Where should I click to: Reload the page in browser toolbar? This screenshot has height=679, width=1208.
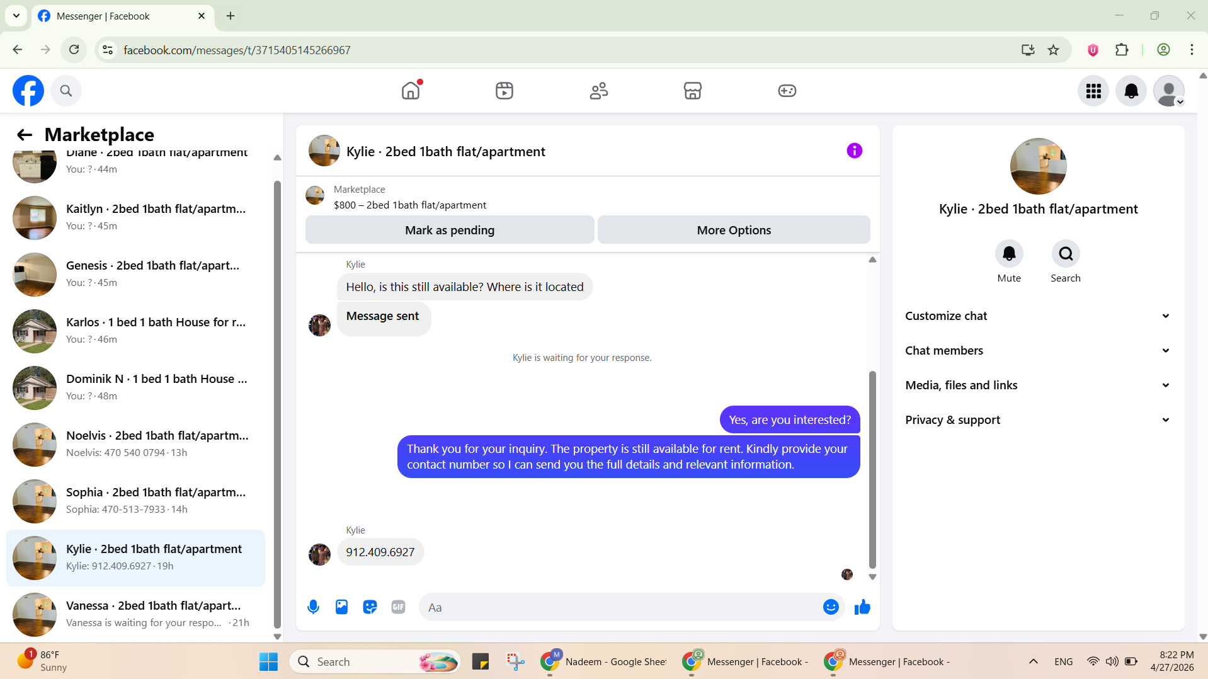pos(74,50)
